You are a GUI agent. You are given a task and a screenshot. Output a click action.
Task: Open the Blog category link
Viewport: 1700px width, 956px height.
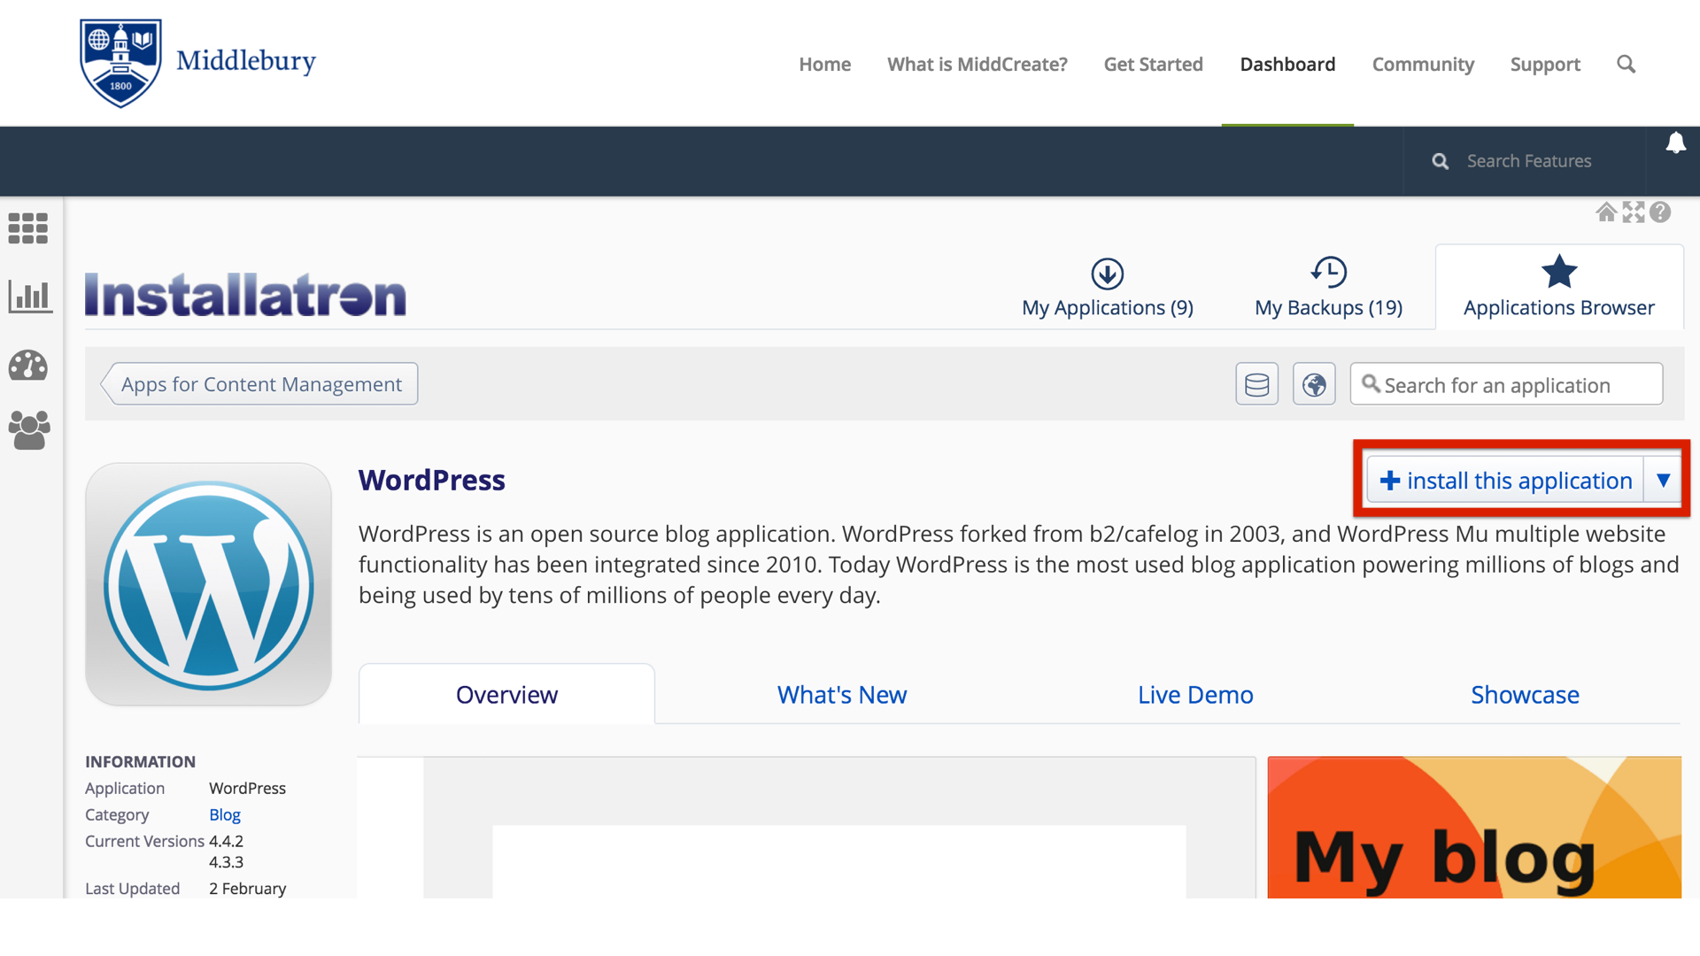pyautogui.click(x=225, y=814)
